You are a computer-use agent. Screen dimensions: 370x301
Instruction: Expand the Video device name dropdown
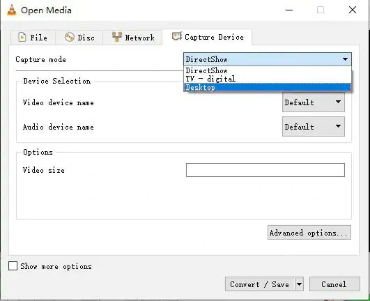point(314,102)
